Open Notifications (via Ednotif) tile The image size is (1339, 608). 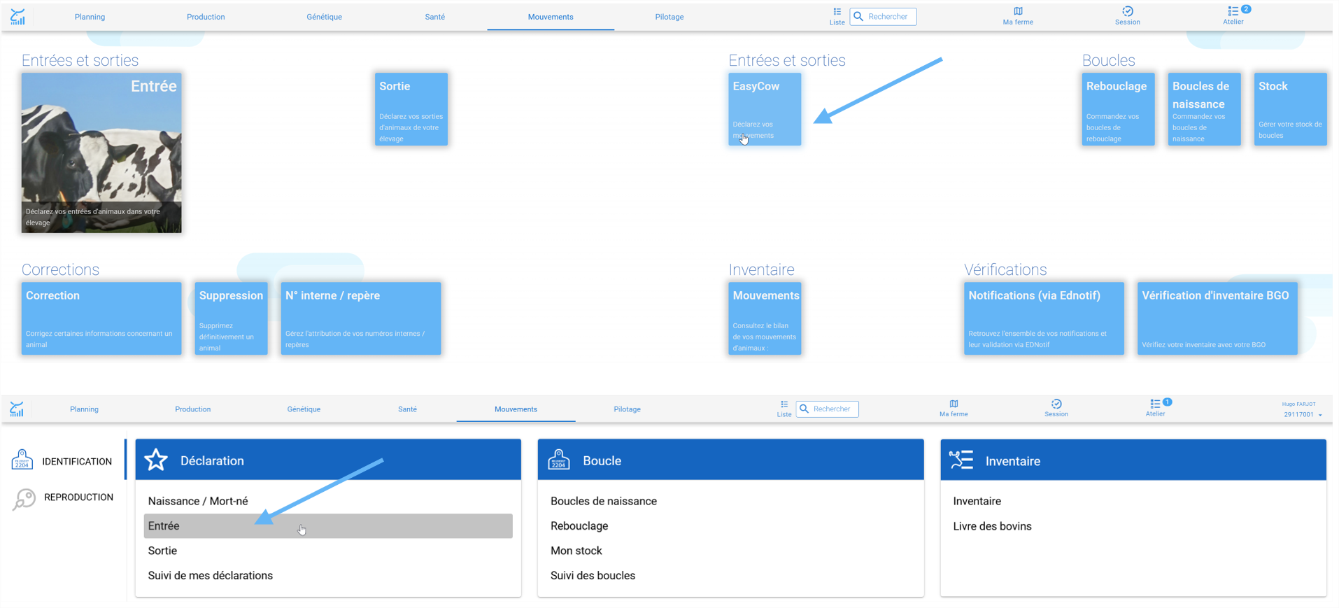coord(1044,318)
